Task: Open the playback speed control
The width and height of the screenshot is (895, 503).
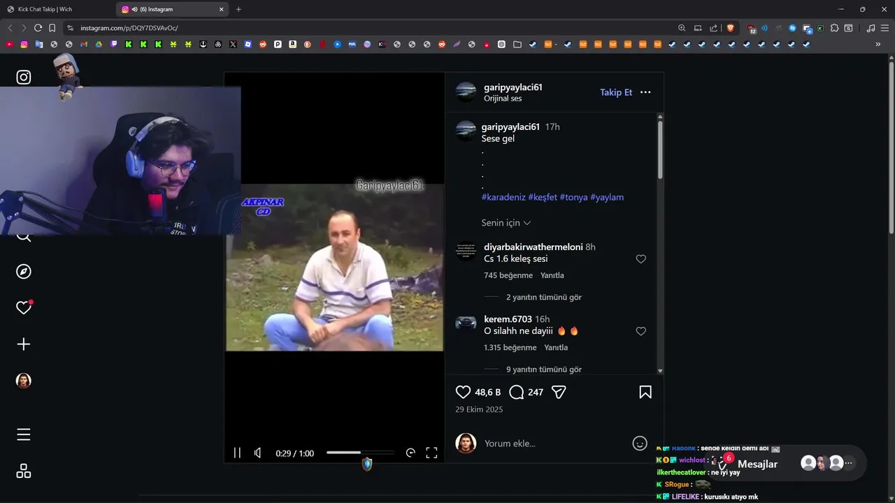Action: point(410,453)
